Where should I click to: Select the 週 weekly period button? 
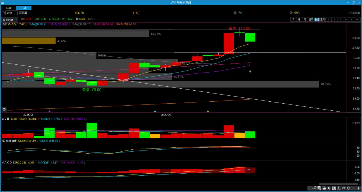click(x=299, y=19)
